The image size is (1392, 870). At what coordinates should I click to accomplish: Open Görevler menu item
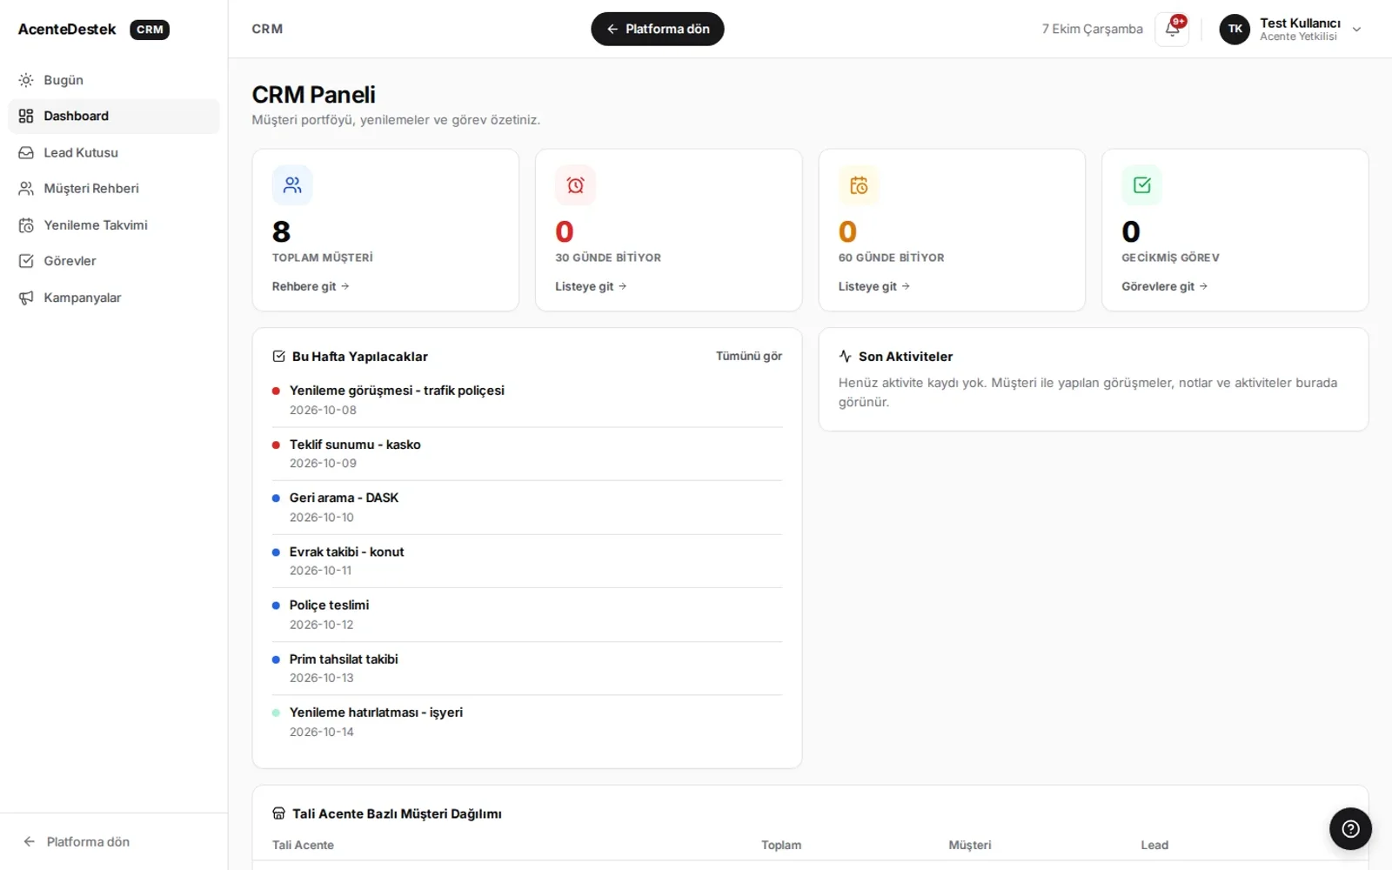click(114, 261)
